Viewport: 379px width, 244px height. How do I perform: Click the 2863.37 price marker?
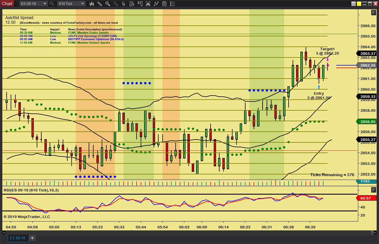click(x=367, y=53)
